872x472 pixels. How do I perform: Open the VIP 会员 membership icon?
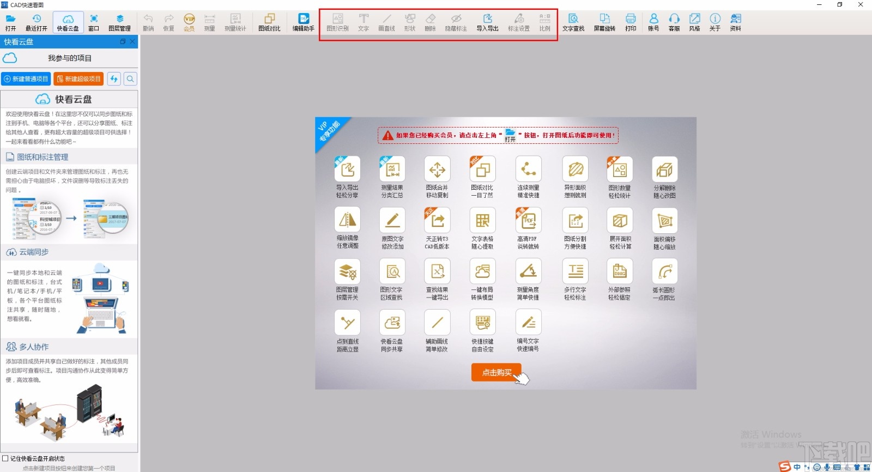tap(189, 22)
